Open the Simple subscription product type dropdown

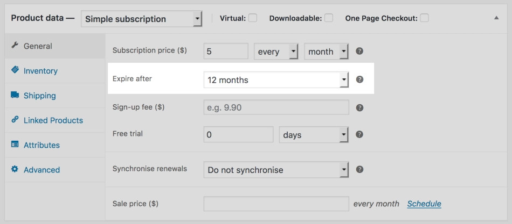(141, 19)
